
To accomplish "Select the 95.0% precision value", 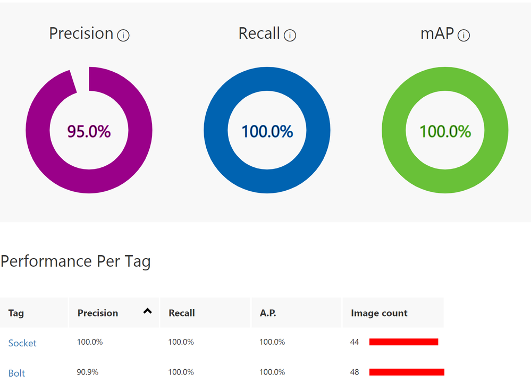I will tap(89, 131).
